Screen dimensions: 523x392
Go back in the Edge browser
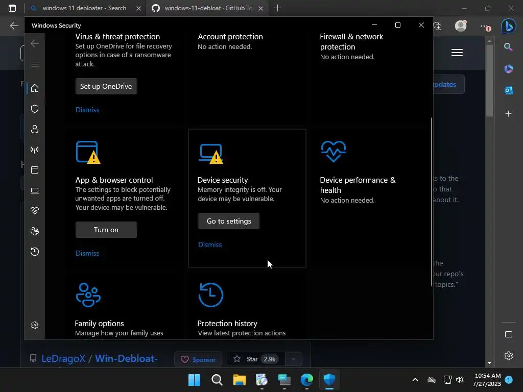click(x=14, y=26)
